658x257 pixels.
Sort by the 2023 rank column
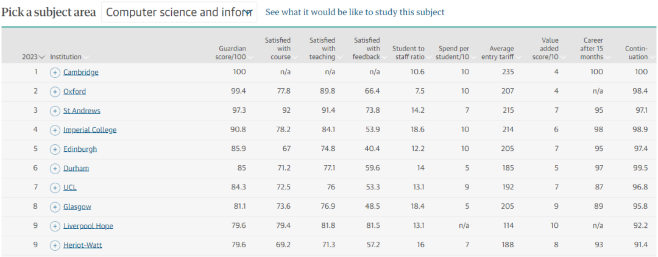pyautogui.click(x=34, y=57)
